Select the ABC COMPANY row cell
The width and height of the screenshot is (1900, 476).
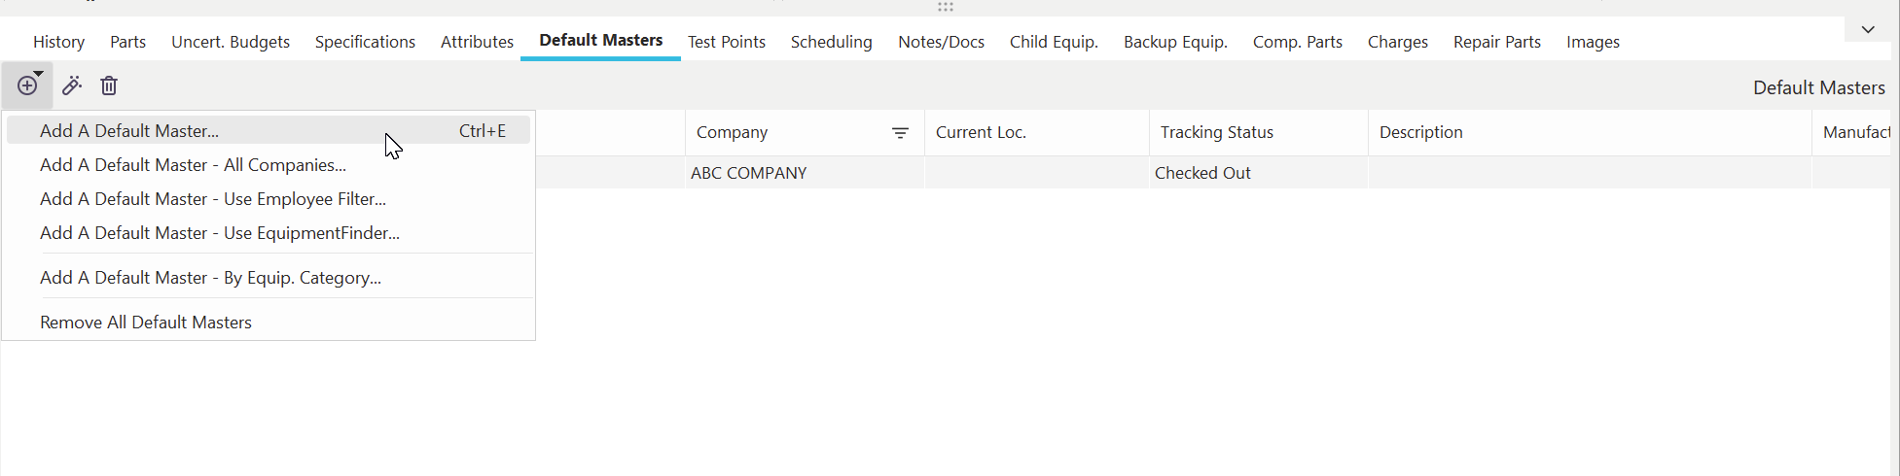[749, 173]
